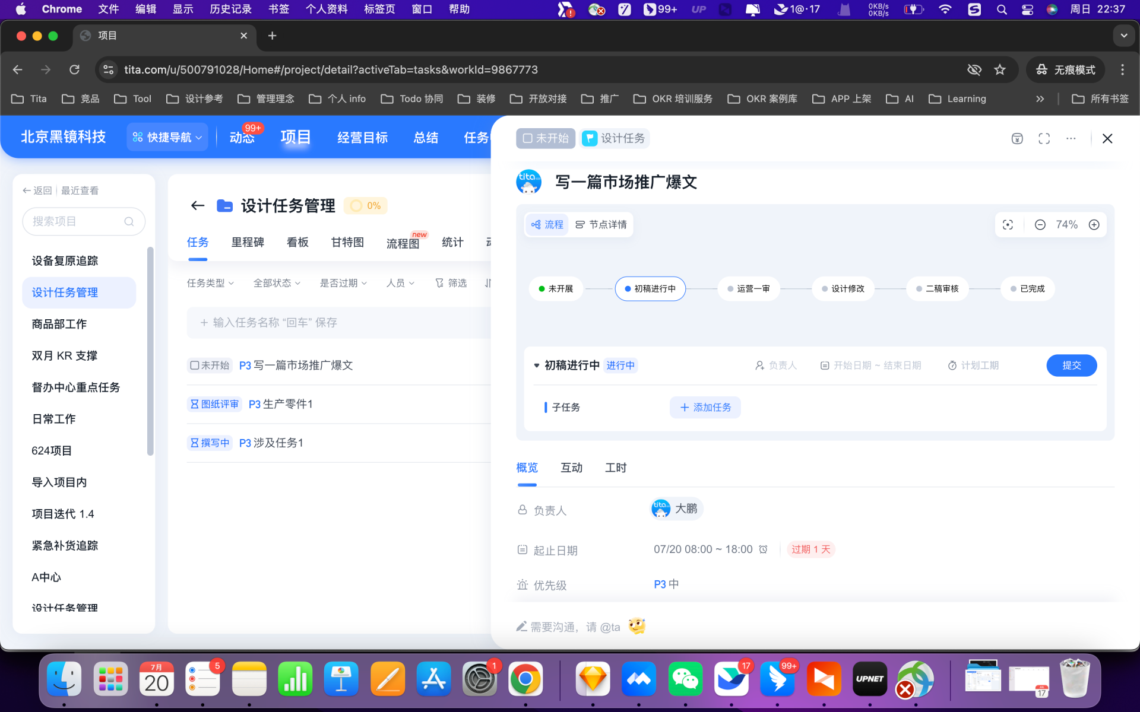Image resolution: width=1140 pixels, height=712 pixels.
Task: Check the 未开始 box on 写一篇市场推广爆文 row
Action: tap(195, 365)
